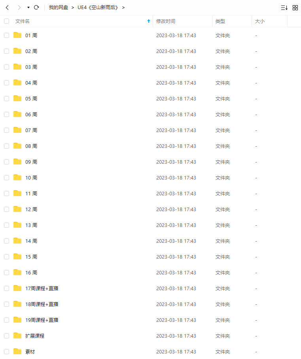Click the 素材 folder icon
301x359 pixels.
(x=17, y=351)
